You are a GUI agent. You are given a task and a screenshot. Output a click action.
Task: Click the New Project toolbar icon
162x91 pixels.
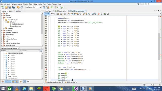pos(6,7)
